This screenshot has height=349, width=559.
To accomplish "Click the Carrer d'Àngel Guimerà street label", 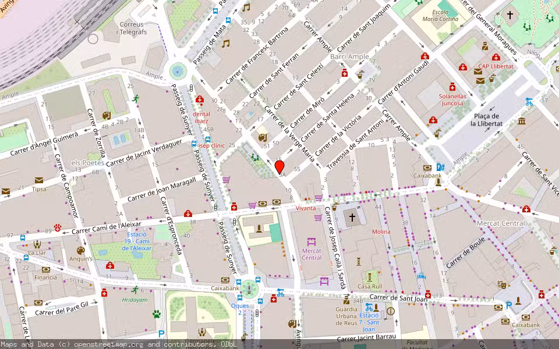I will coord(44,144).
